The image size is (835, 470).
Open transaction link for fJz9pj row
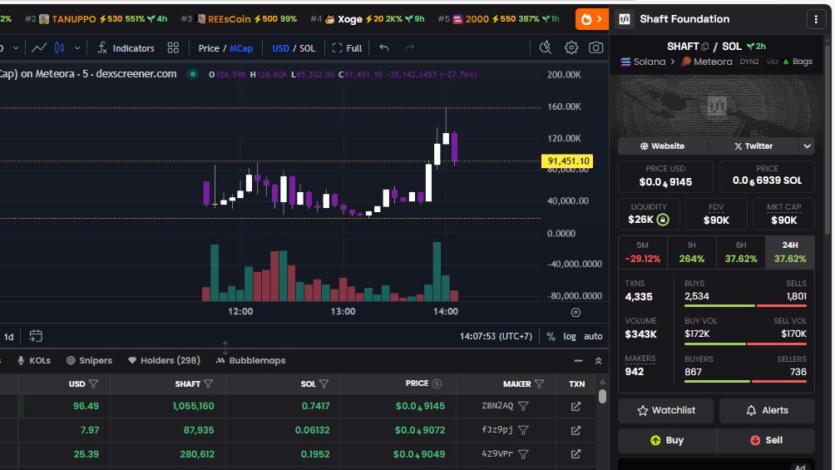576,430
